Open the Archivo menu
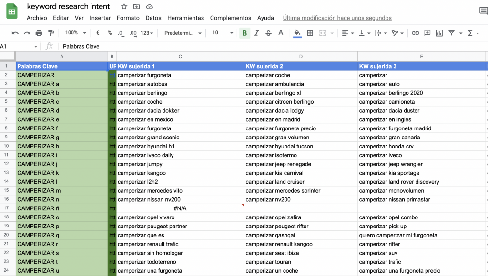Screen dimensions: 488x276 click(x=37, y=18)
